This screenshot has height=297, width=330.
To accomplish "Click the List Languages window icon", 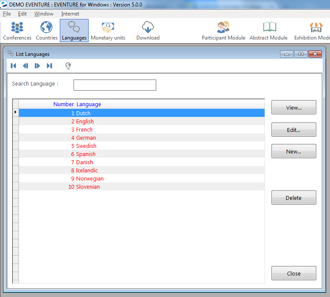I will pos(11,54).
